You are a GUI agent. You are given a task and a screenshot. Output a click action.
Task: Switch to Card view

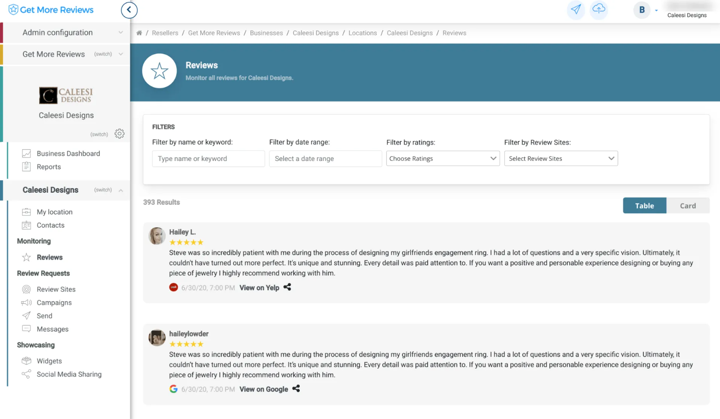pos(688,206)
